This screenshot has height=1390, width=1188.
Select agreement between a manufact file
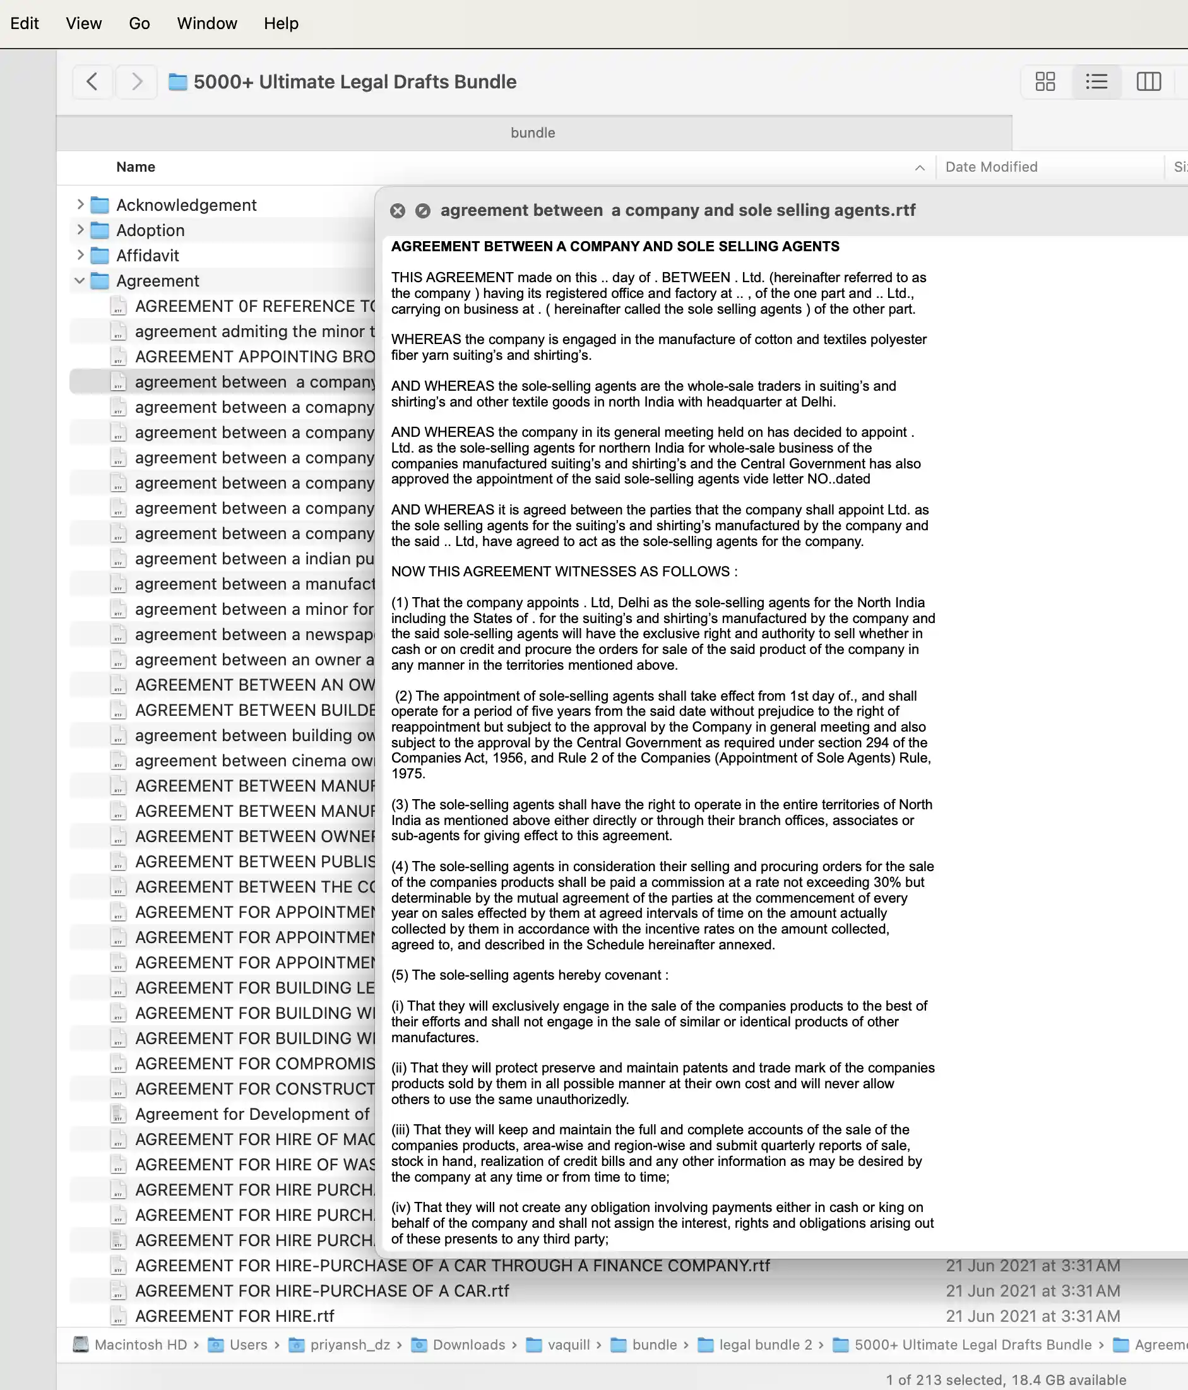tap(255, 584)
